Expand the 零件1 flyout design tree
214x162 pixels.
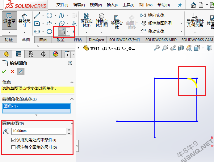78,48
